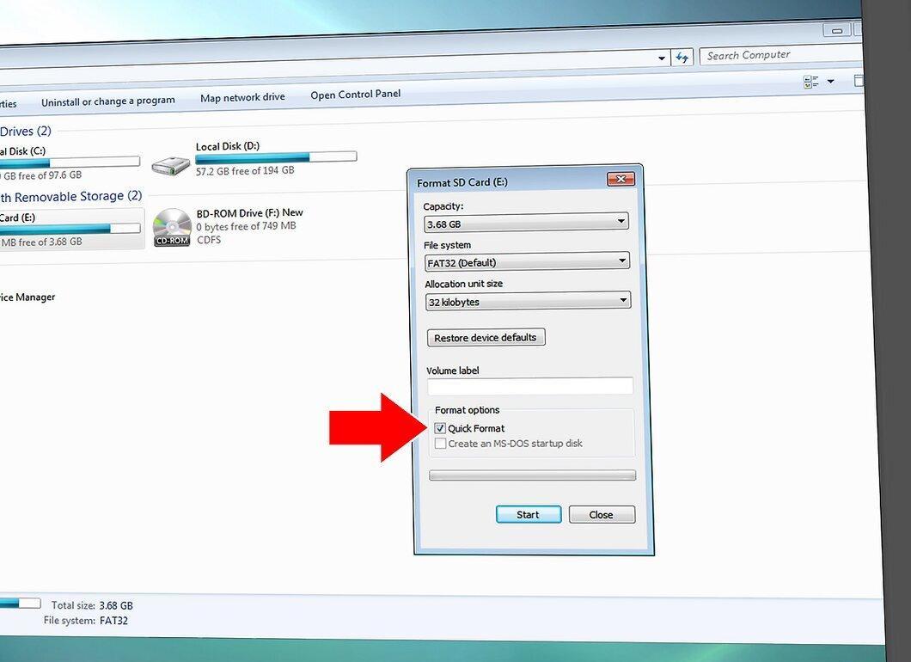Image resolution: width=911 pixels, height=662 pixels.
Task: Expand the File system FAT32 dropdown
Action: tap(527, 261)
